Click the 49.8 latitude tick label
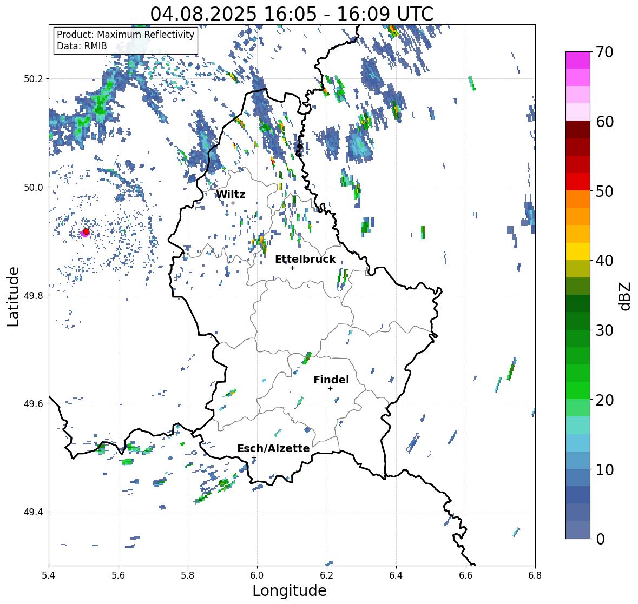Viewport: 638px width, 604px height. click(x=34, y=295)
